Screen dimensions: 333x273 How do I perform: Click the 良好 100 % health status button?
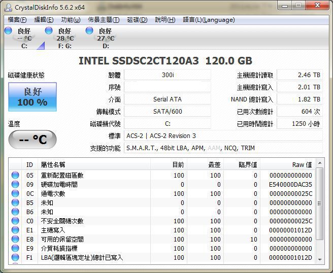tap(32, 97)
